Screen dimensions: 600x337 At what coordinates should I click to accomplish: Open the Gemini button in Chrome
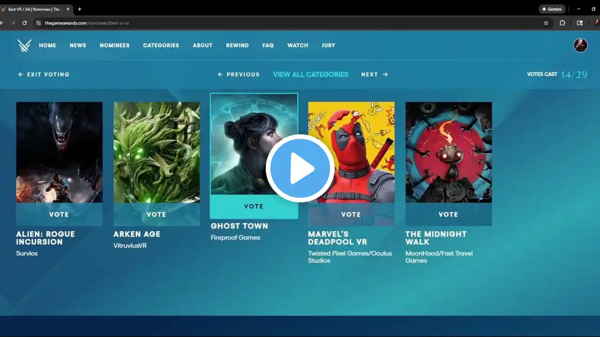click(552, 9)
